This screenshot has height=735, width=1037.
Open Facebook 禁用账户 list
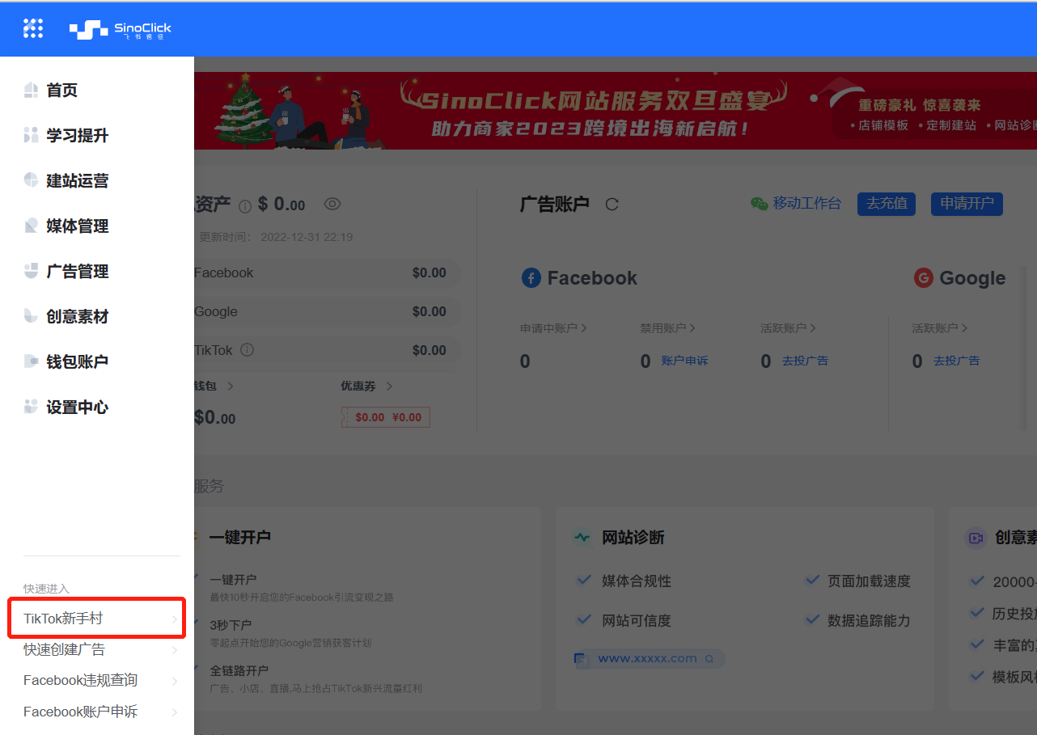point(668,328)
